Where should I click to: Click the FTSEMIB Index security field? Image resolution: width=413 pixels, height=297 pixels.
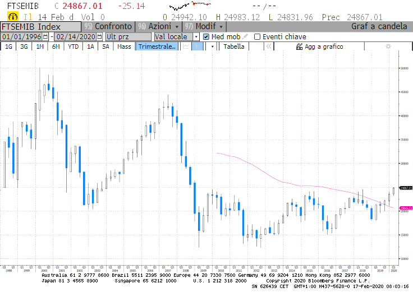(x=40, y=27)
